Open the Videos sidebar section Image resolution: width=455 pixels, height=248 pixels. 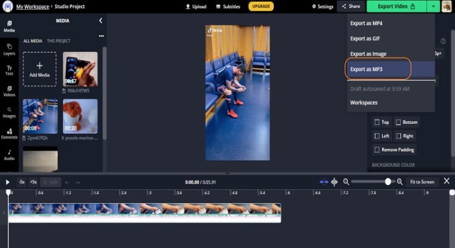[x=9, y=92]
